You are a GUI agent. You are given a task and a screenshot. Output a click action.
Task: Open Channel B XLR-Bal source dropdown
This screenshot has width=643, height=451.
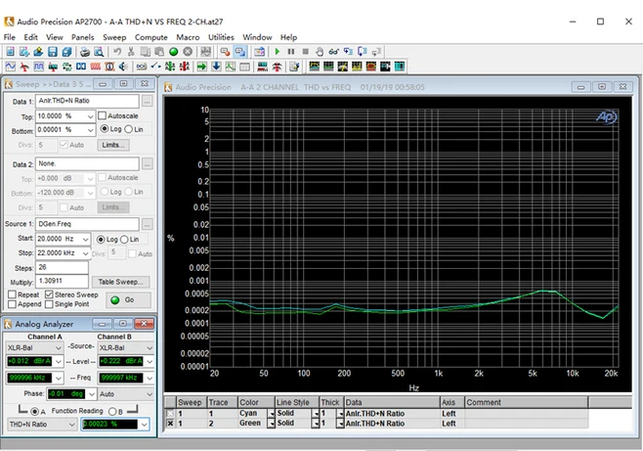(x=150, y=348)
